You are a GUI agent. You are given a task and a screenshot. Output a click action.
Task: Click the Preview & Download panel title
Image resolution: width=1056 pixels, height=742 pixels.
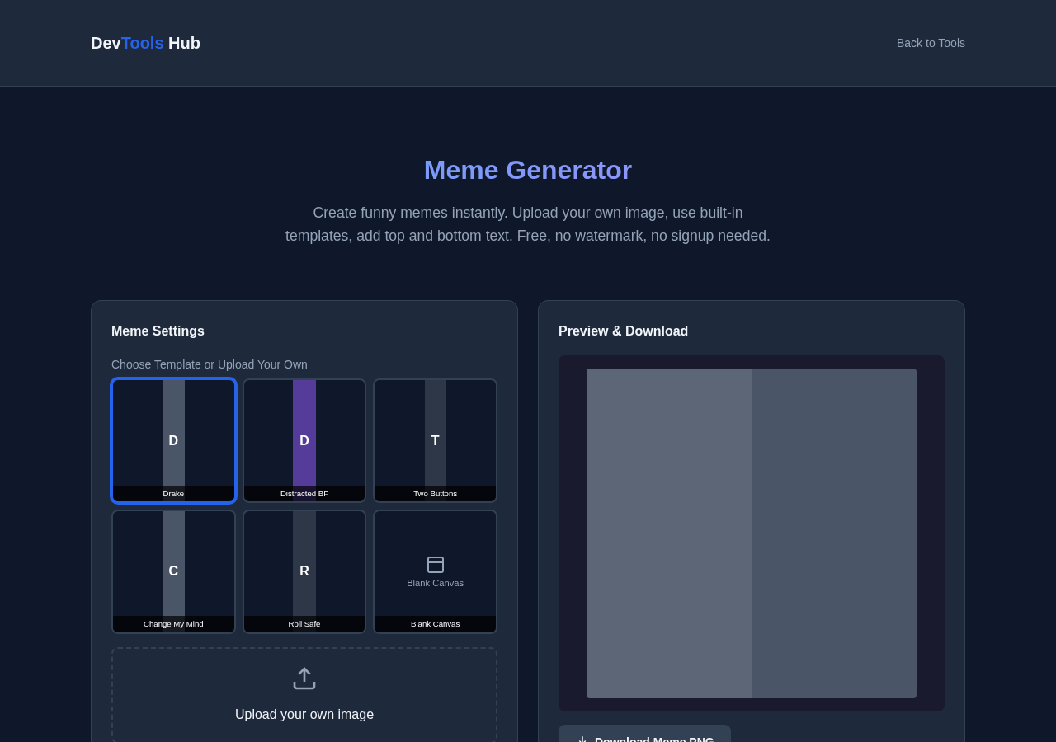click(x=623, y=331)
